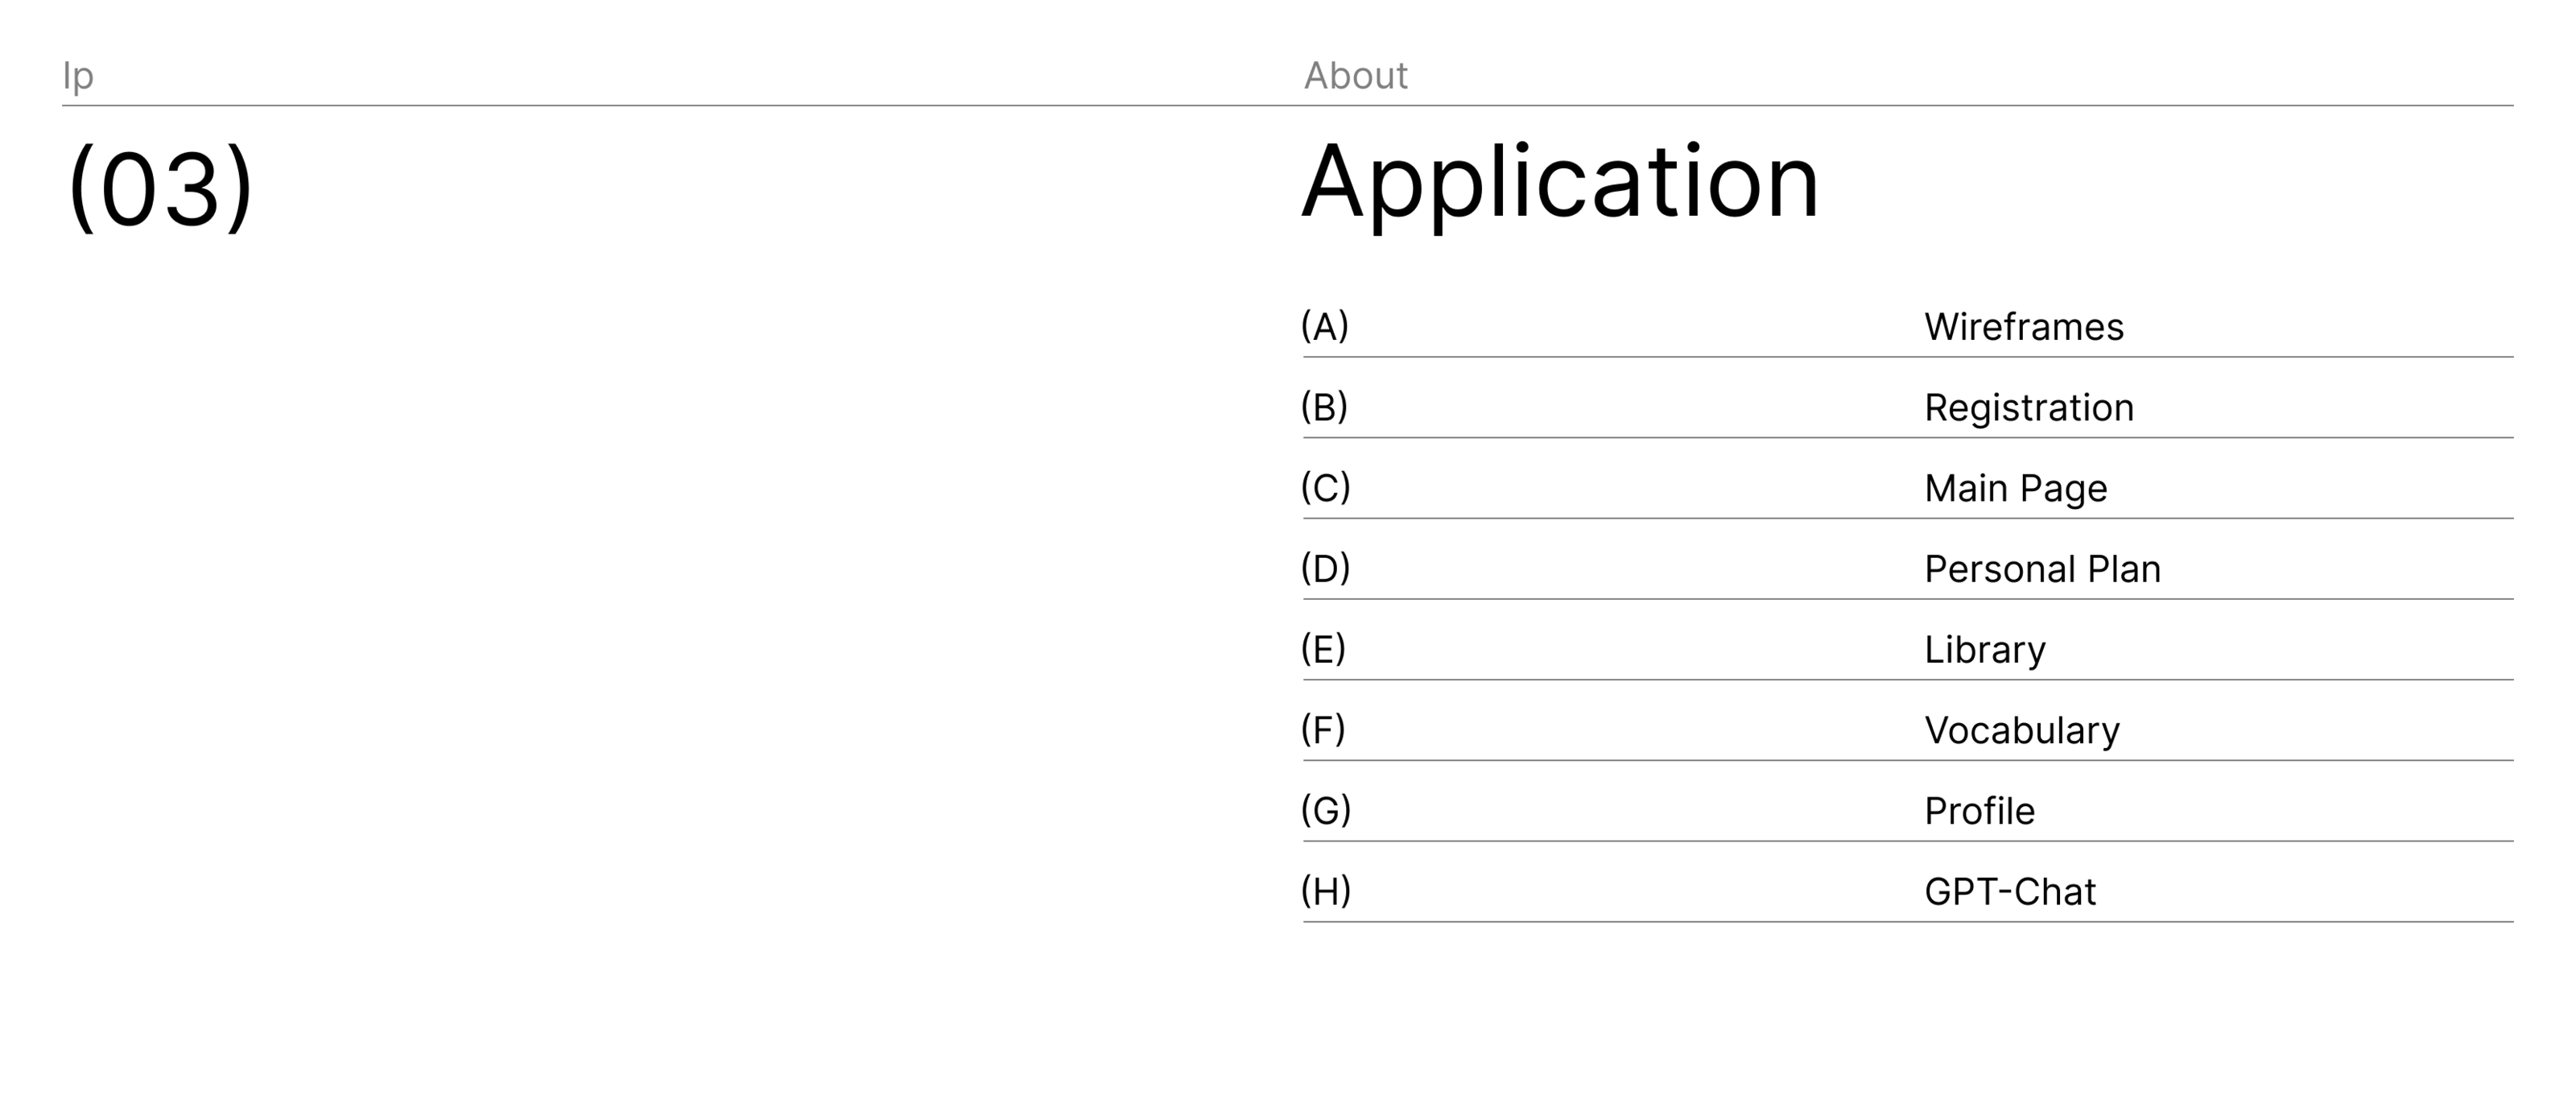Click the "lp" header label
The image size is (2576, 1108).
(x=78, y=76)
